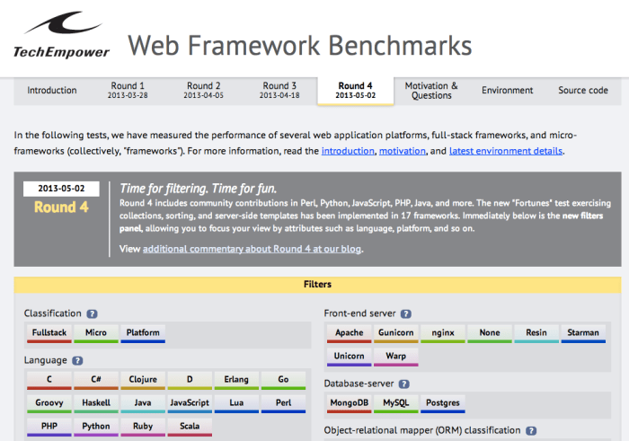This screenshot has height=441, width=629.
Task: Follow the introduction link in the paragraph
Action: point(347,151)
